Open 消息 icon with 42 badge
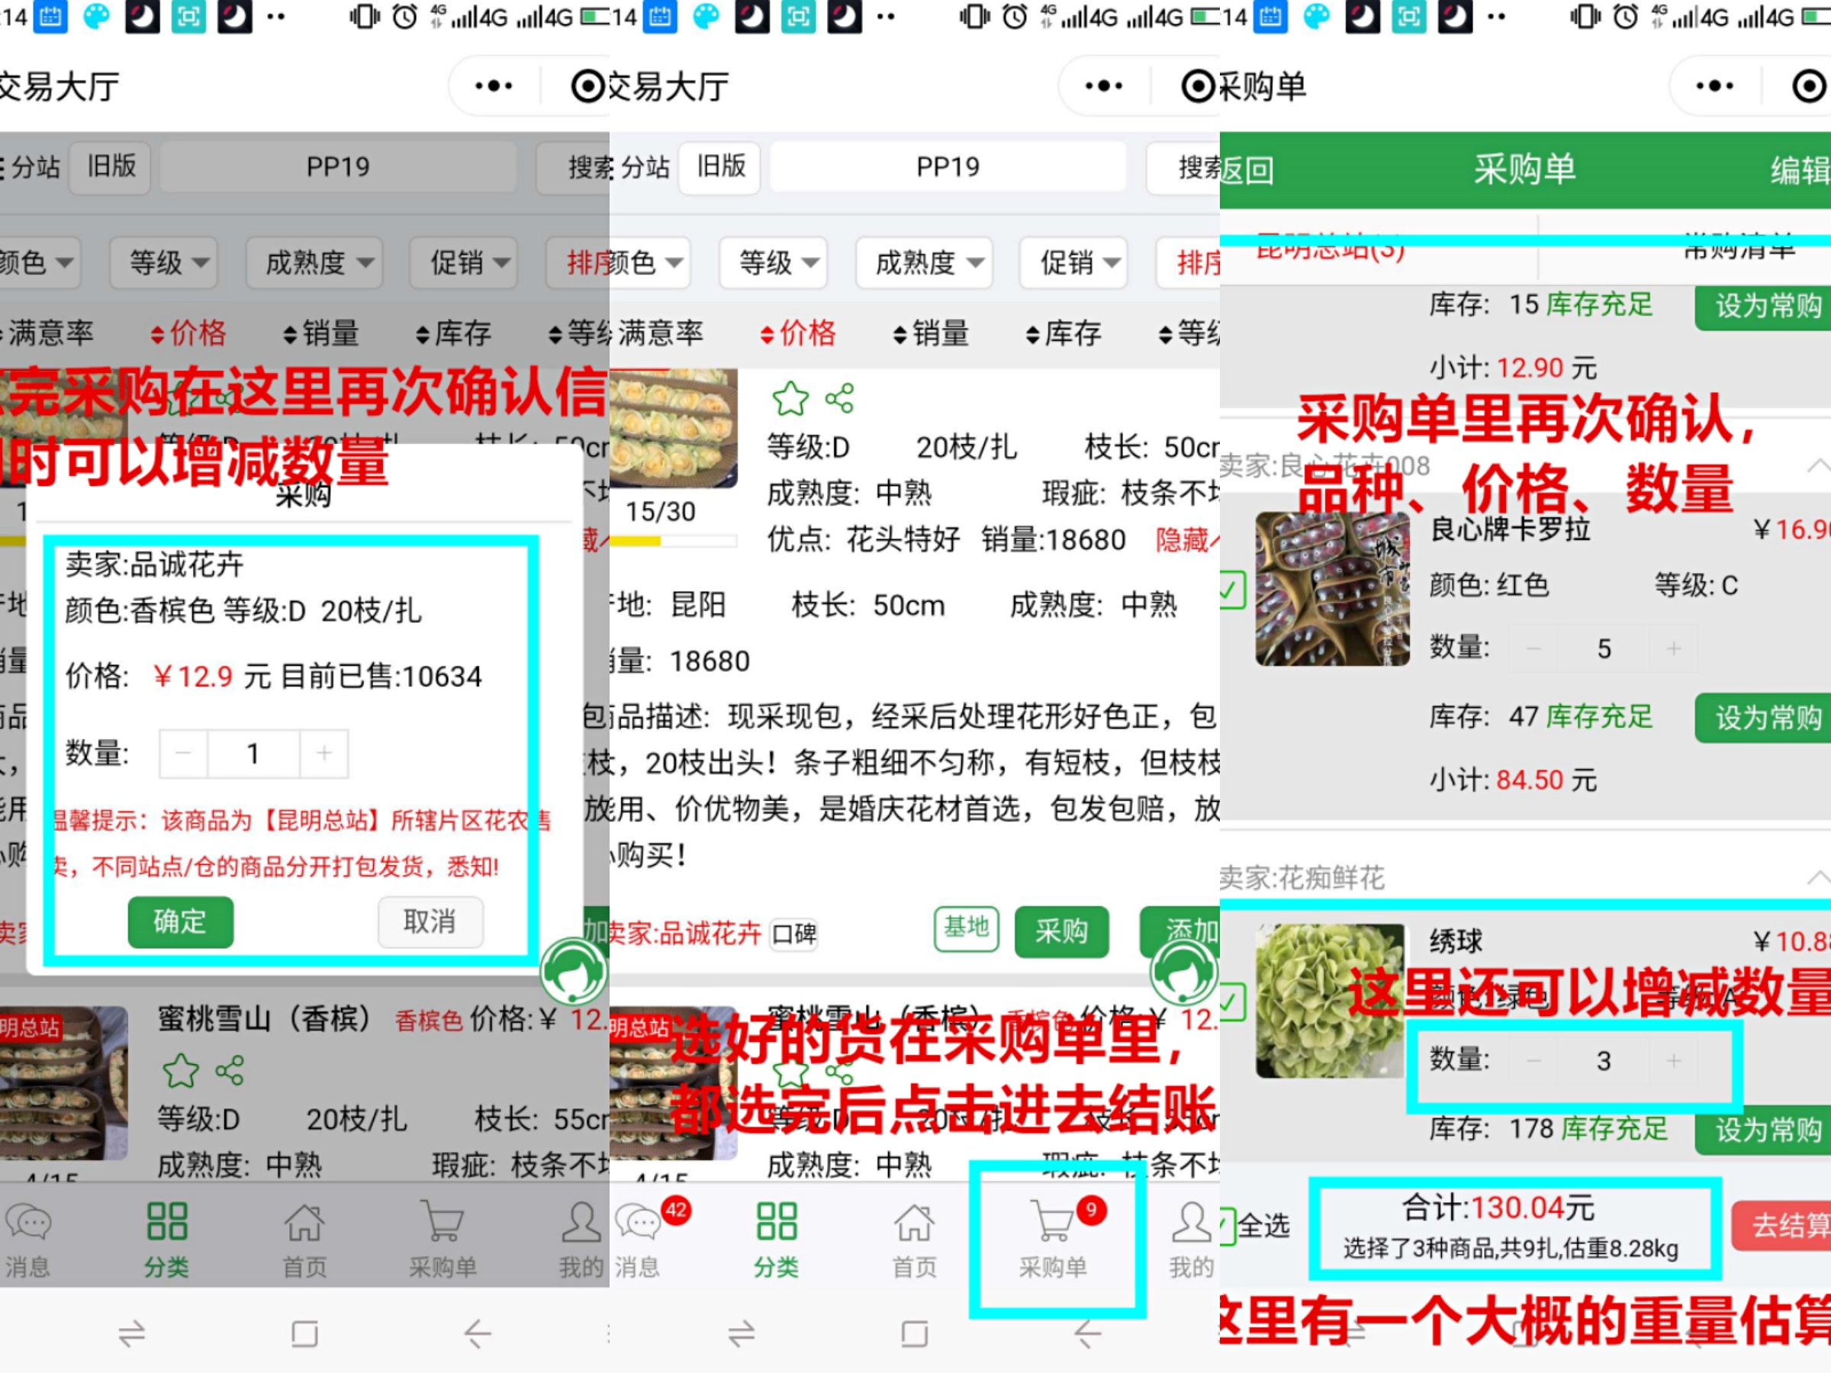This screenshot has height=1373, width=1831. 639,1221
